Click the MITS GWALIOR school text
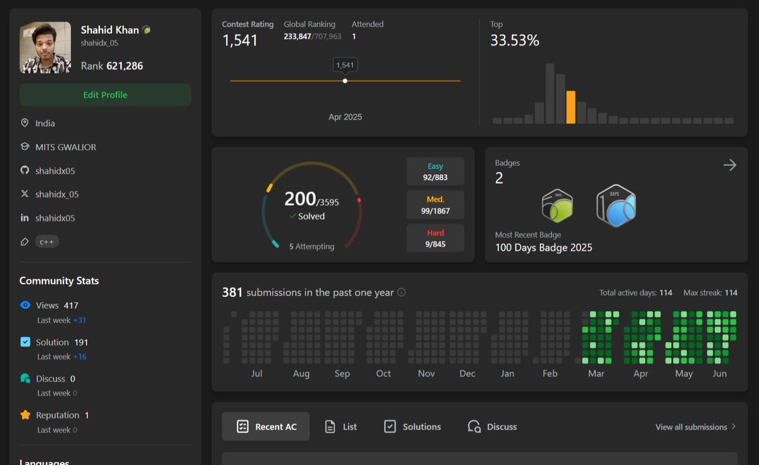 (66, 147)
